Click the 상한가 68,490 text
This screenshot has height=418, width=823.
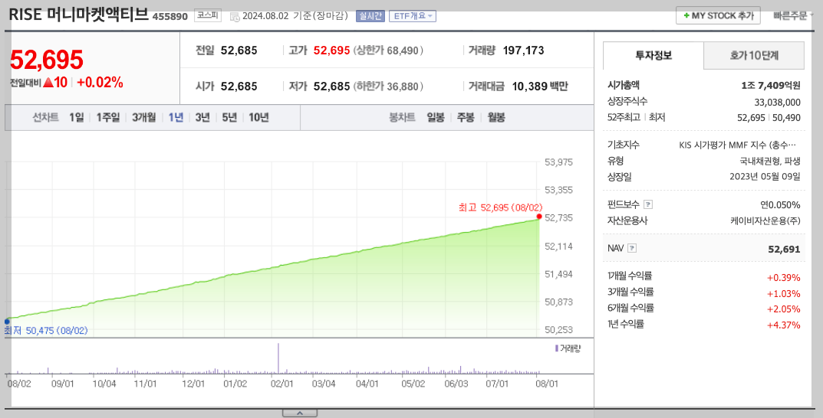coord(388,51)
